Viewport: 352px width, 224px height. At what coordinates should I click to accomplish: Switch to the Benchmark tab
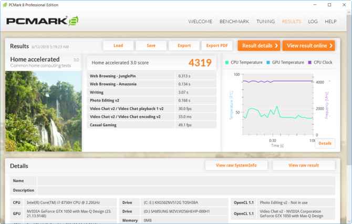[x=234, y=22]
